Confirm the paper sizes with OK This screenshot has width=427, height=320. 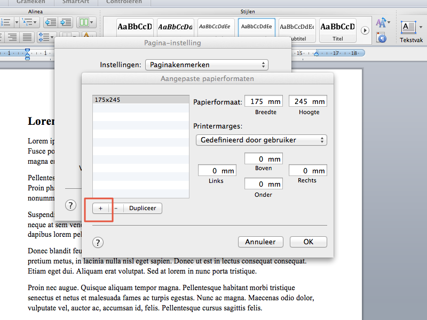pos(309,242)
